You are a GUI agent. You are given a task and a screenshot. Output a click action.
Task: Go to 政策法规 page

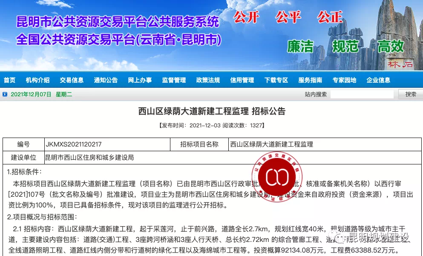(208, 80)
